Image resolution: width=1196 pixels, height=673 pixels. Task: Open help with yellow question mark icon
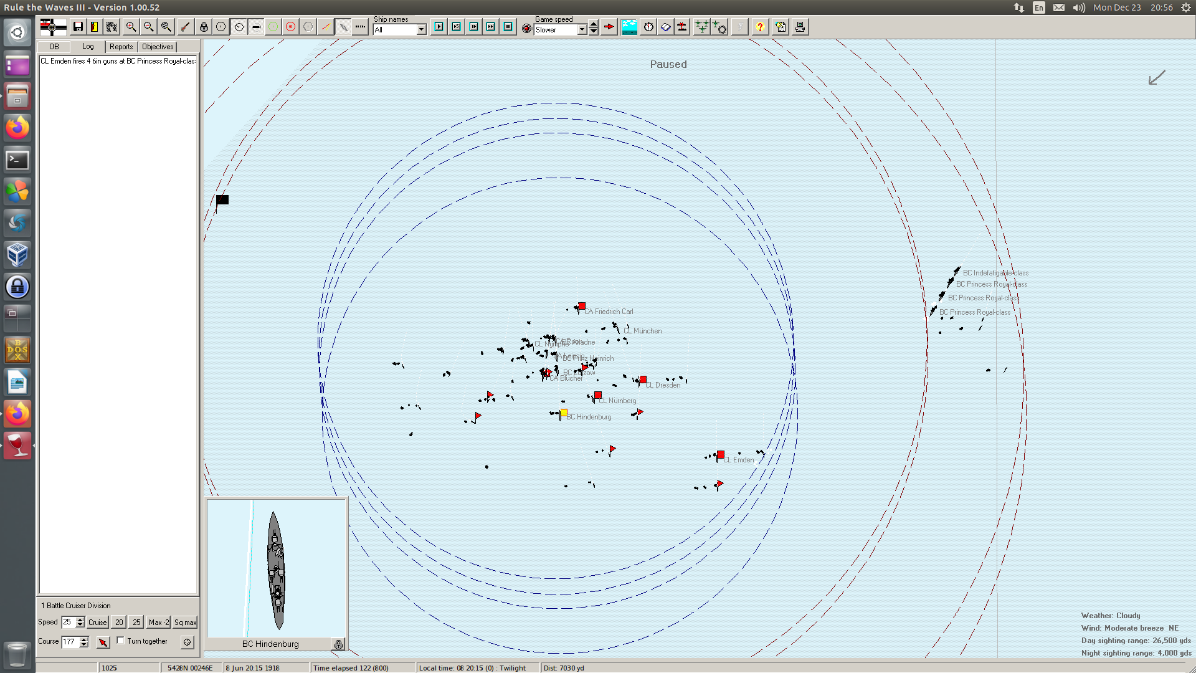tap(759, 27)
